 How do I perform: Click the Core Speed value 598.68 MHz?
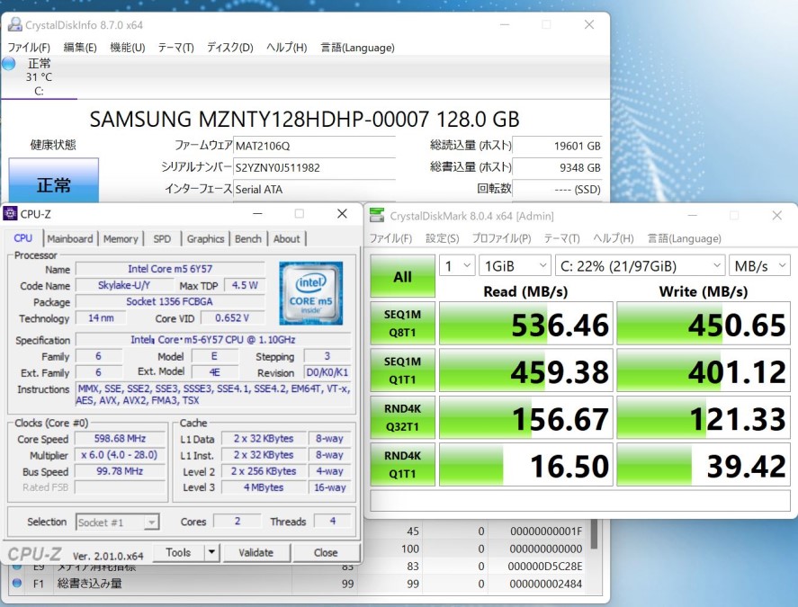point(121,439)
